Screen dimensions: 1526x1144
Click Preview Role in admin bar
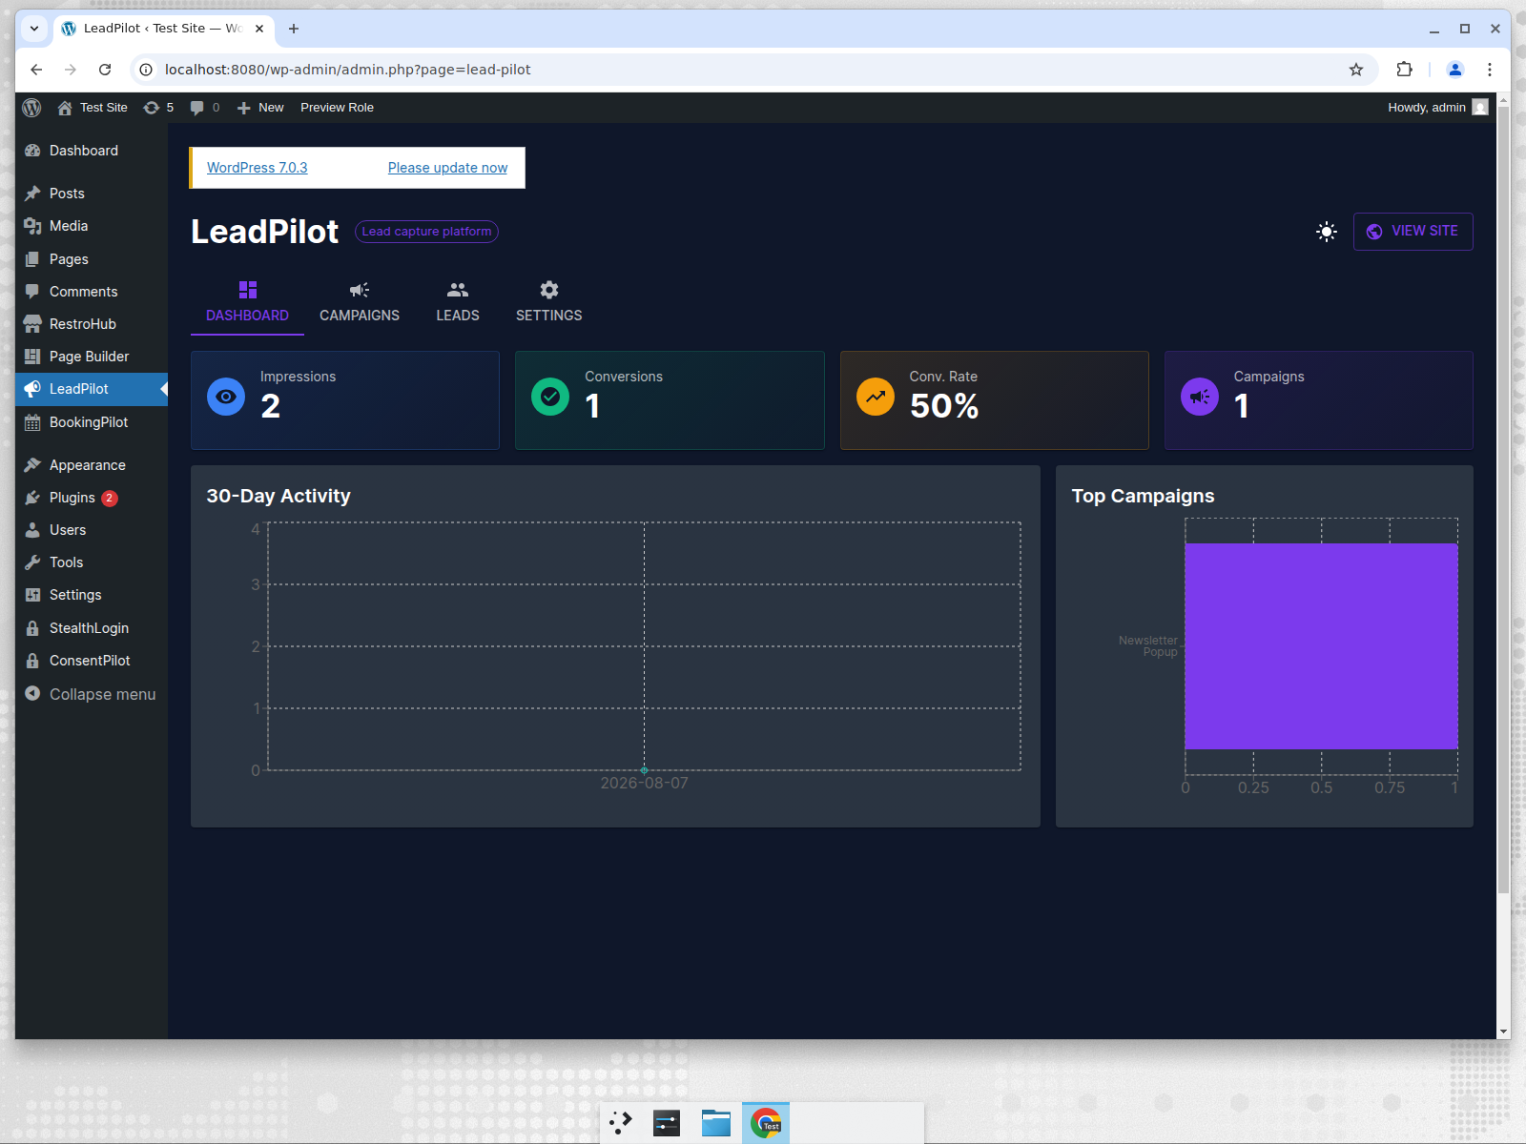[337, 108]
